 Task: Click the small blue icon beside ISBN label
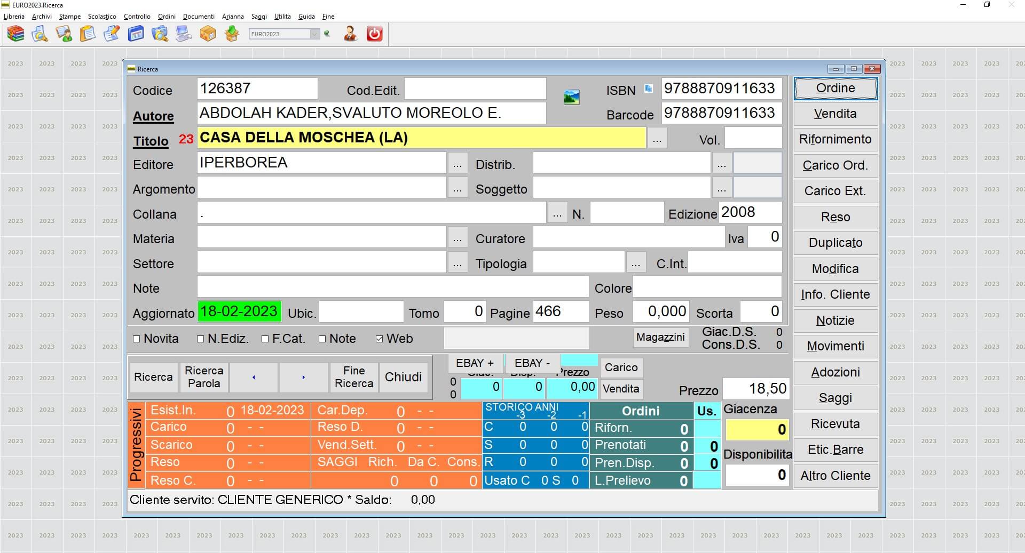click(x=648, y=89)
